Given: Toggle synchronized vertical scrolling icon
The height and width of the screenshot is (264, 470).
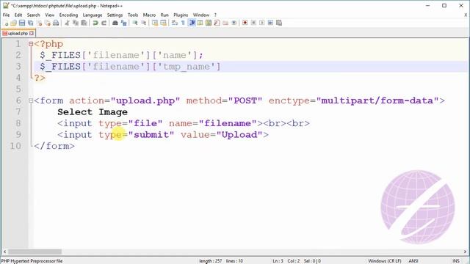Looking at the screenshot, I should pyautogui.click(x=155, y=23).
